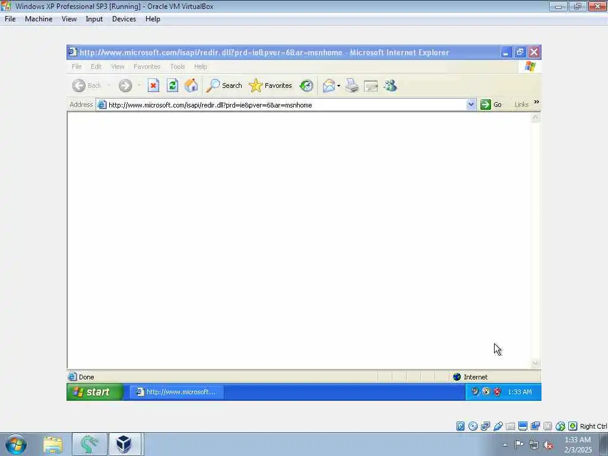The width and height of the screenshot is (608, 456).
Task: Open the Favorites pane with star icon
Action: 271,85
